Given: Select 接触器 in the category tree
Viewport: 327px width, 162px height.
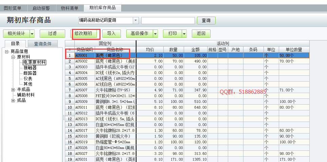Looking at the screenshot, I should (30, 68).
